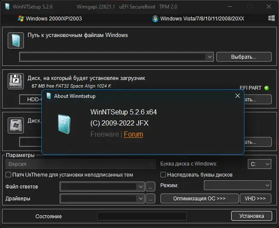Screen dimensions: 279x228
Task: Click the Состояние progress bar
Action: [142, 216]
